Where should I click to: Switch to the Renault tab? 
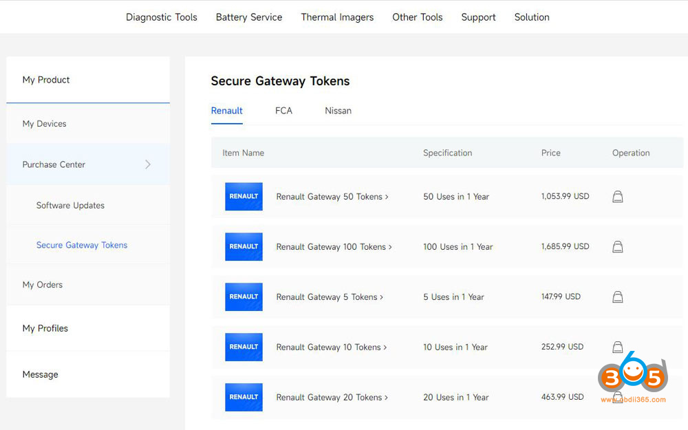pyautogui.click(x=227, y=111)
